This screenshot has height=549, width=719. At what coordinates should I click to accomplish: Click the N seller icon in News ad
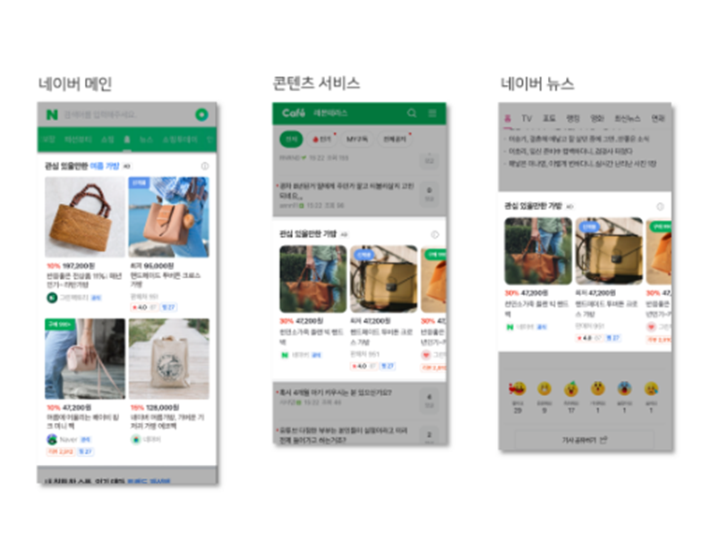(509, 327)
